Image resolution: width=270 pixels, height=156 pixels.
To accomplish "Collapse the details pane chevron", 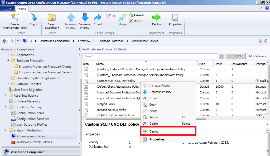I will (x=267, y=124).
